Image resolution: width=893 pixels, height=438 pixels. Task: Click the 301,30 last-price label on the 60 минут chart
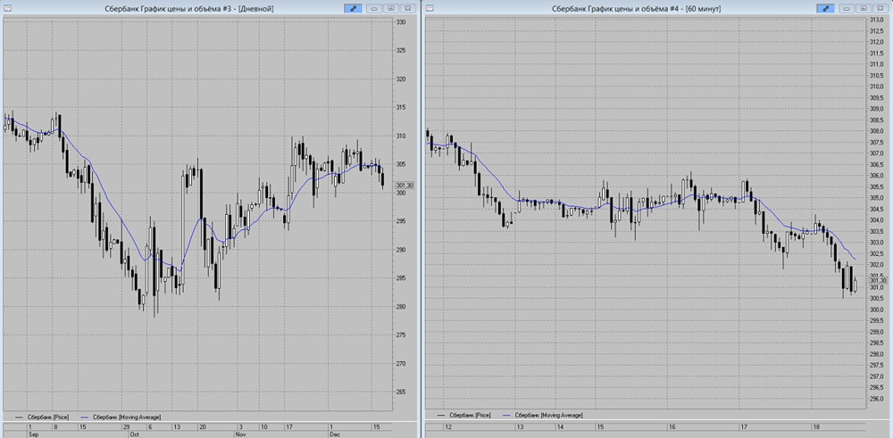(878, 280)
